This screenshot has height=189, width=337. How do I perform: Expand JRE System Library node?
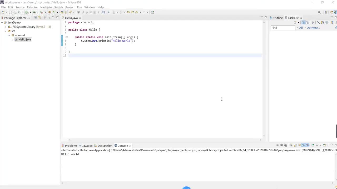coord(6,27)
